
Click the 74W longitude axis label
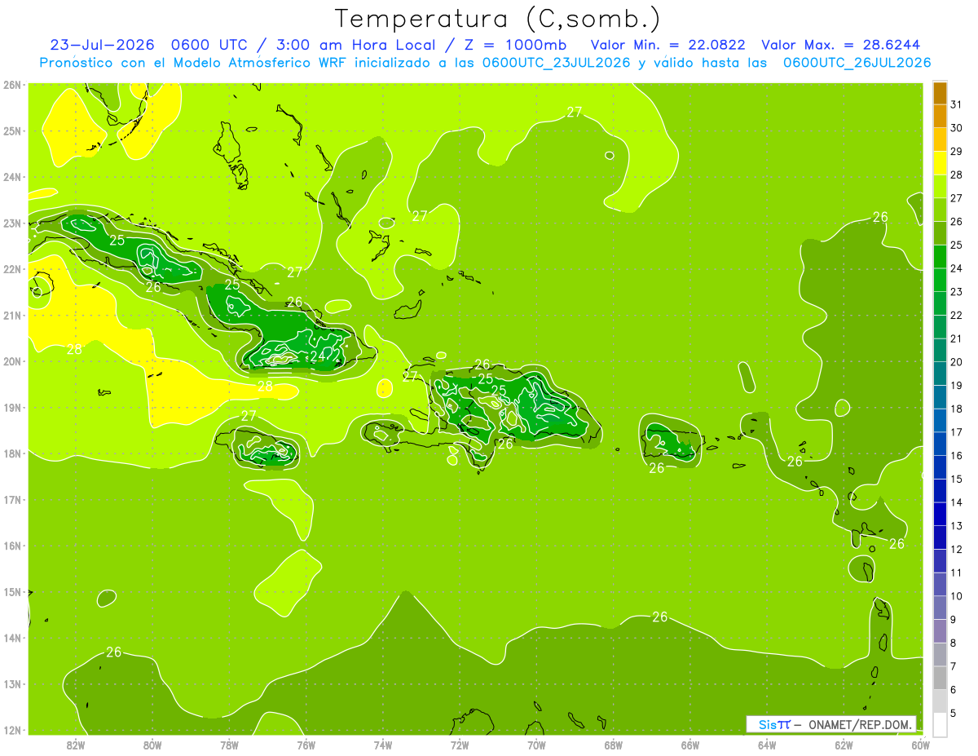[x=383, y=745]
